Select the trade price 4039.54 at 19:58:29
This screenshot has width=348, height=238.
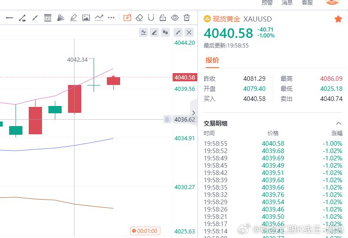coord(273,202)
